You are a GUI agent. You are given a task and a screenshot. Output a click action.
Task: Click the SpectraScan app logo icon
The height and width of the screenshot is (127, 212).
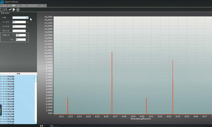pyautogui.click(x=2, y=2)
